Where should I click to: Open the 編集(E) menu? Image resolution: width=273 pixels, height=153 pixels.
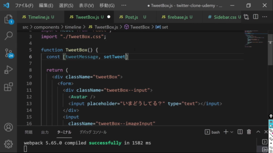coord(46,6)
